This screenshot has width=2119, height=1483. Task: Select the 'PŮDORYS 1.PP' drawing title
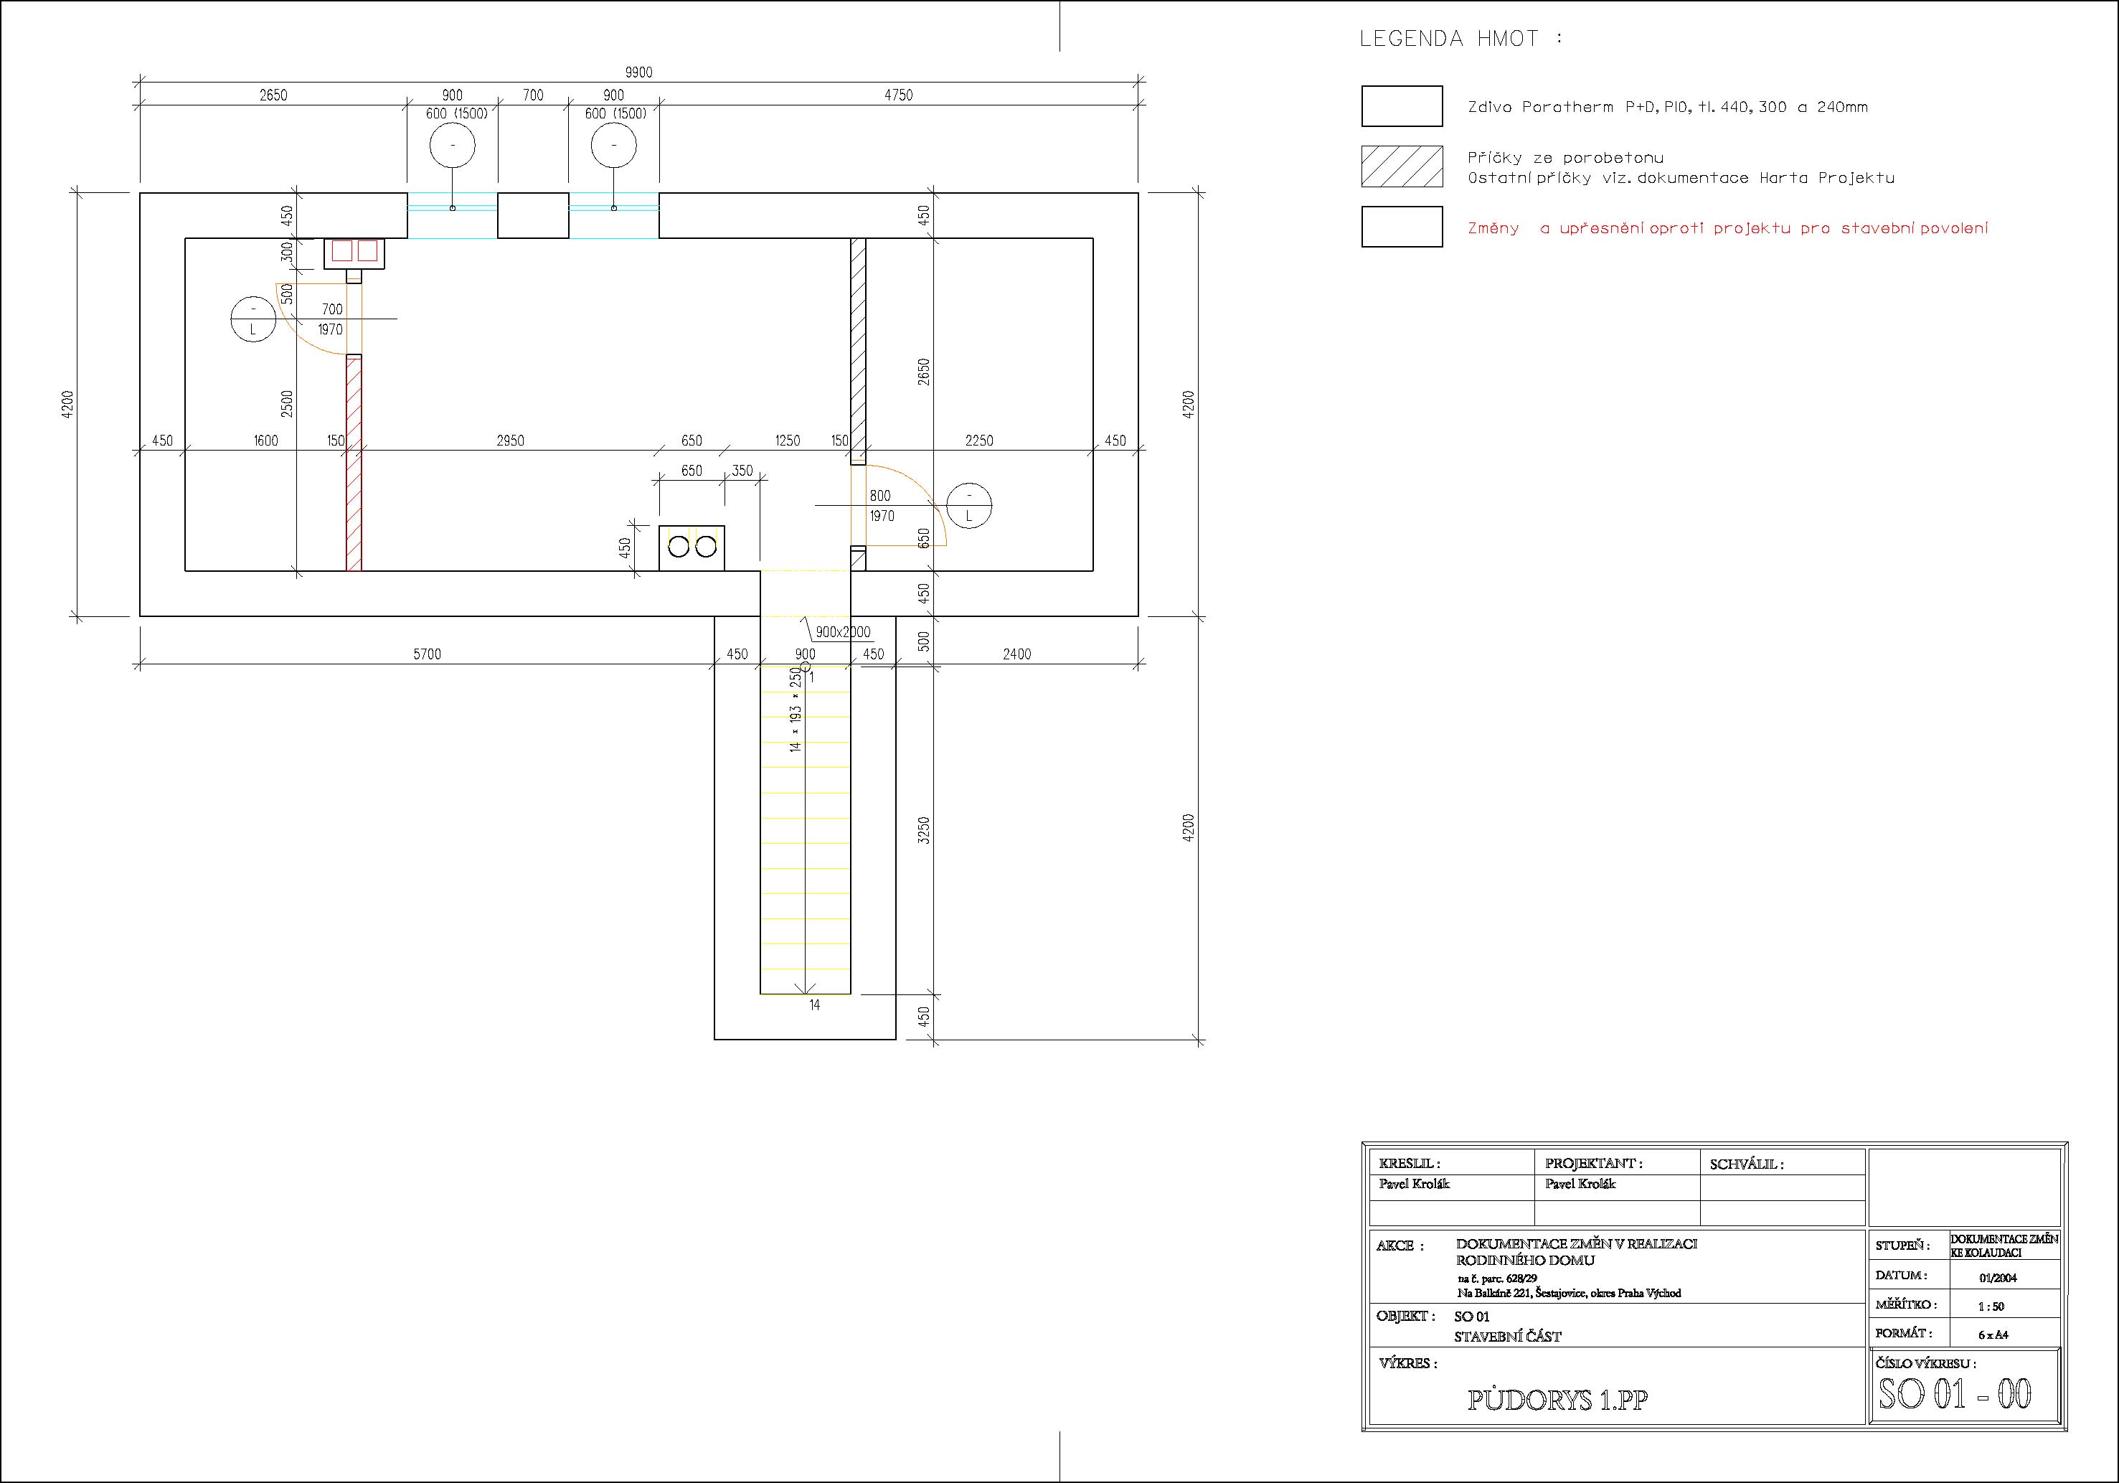tap(1557, 1400)
